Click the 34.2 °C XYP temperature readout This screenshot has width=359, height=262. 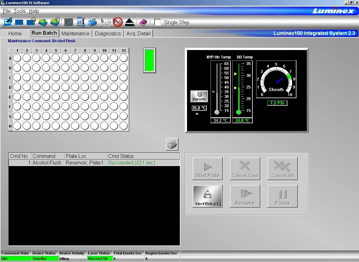coord(220,120)
